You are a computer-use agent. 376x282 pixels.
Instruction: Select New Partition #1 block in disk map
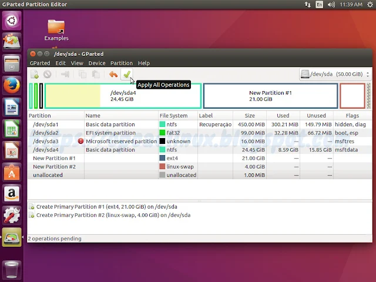click(x=270, y=96)
